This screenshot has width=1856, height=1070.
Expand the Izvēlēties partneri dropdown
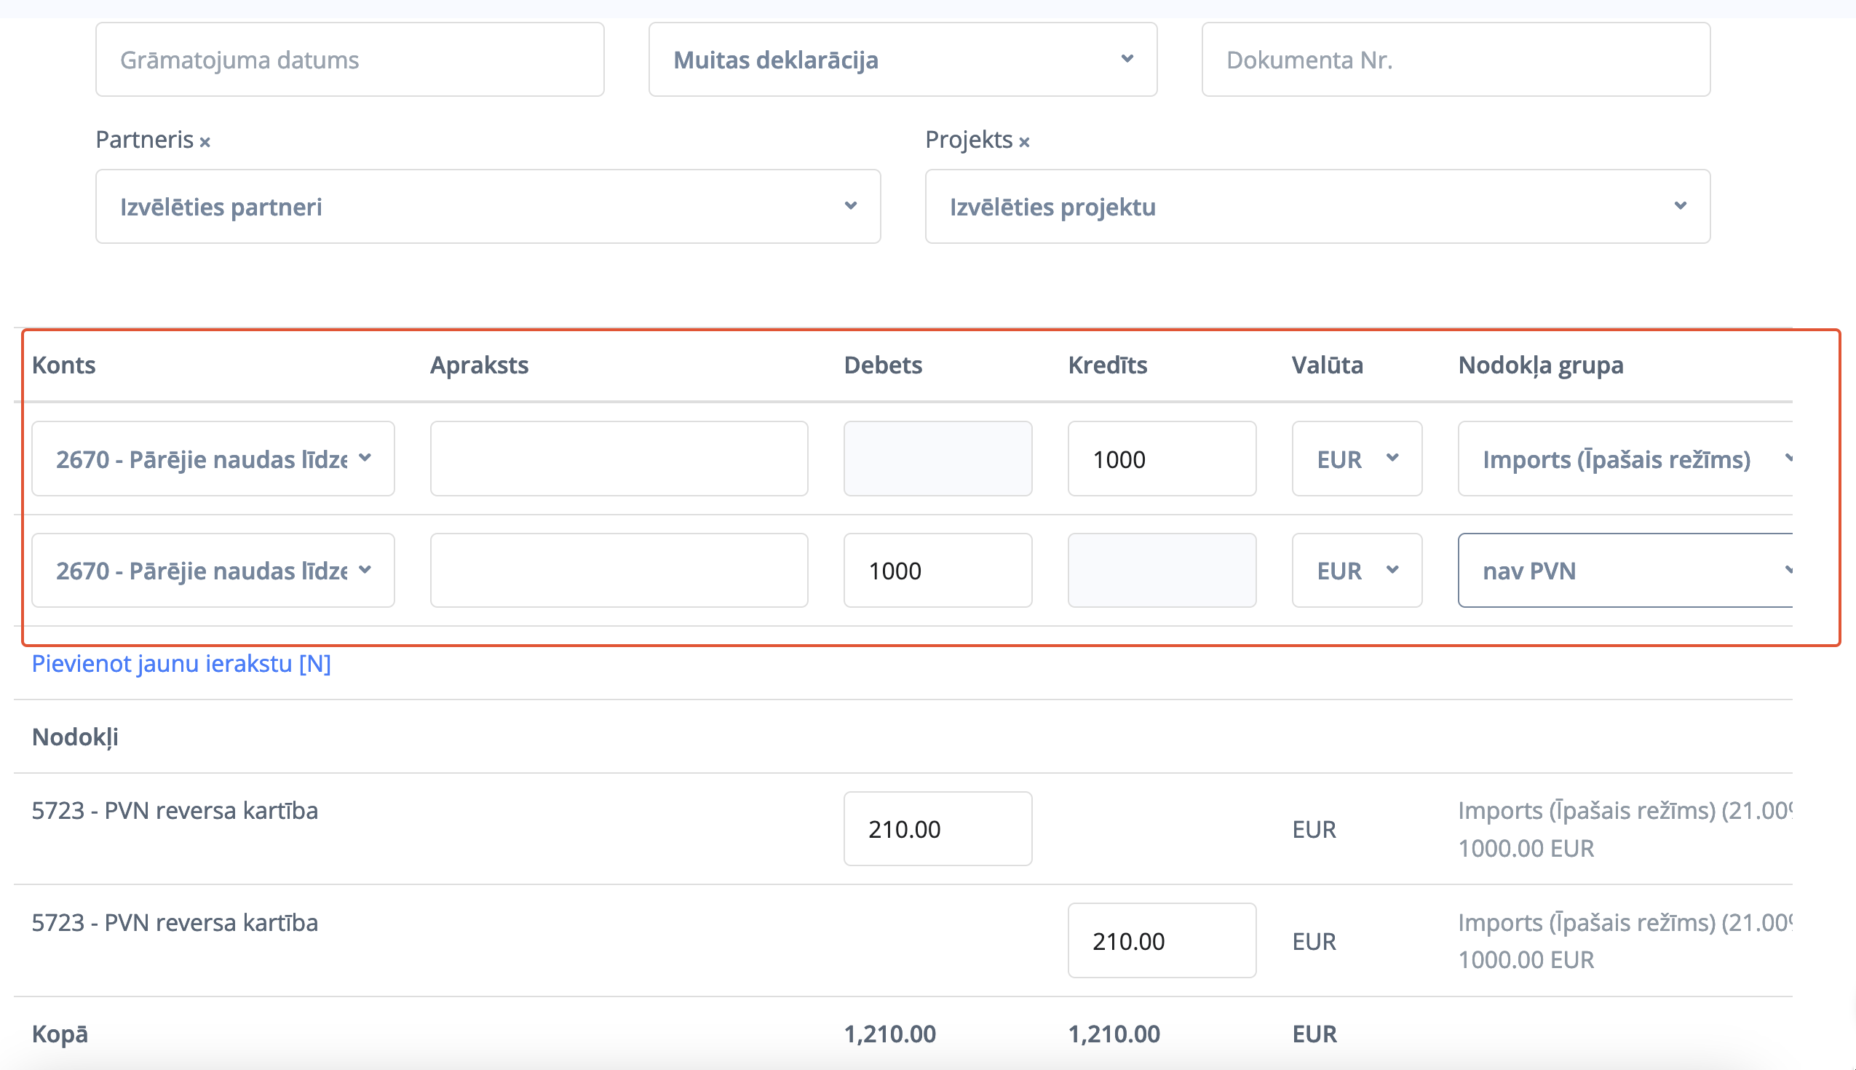488,207
